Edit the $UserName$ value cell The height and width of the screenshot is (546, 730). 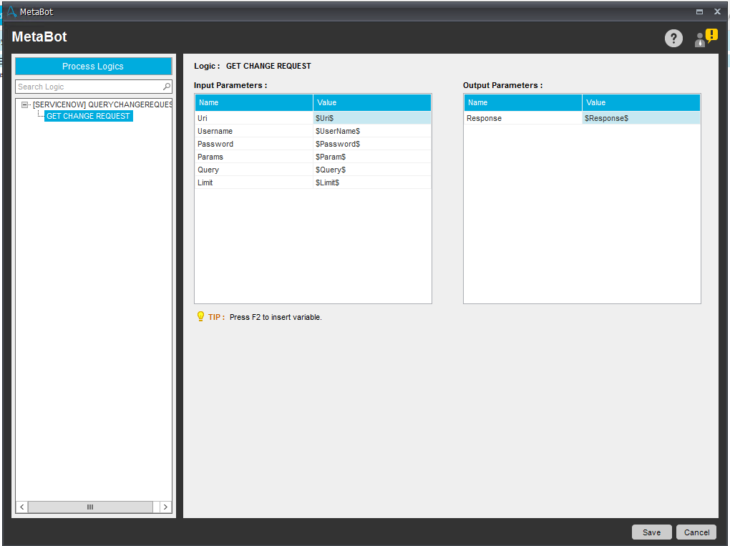click(x=371, y=131)
